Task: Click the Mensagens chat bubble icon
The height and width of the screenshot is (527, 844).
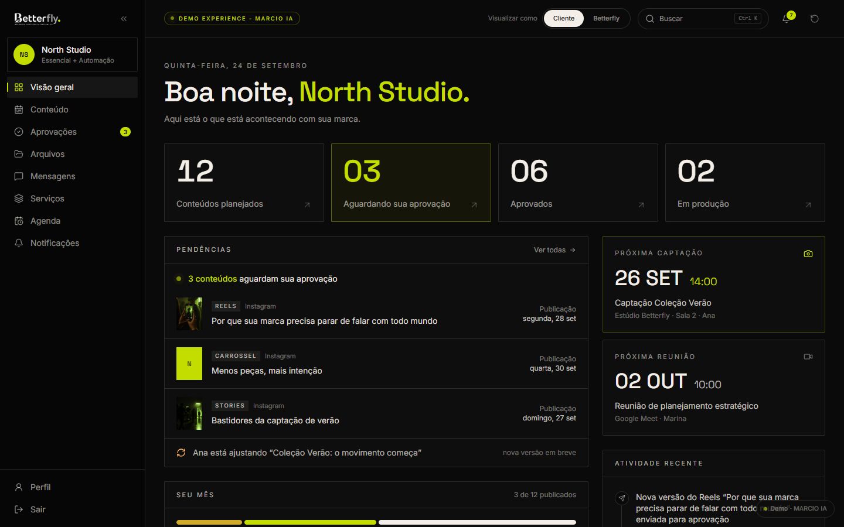Action: click(x=19, y=176)
